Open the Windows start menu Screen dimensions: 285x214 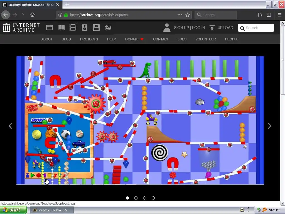click(x=13, y=210)
